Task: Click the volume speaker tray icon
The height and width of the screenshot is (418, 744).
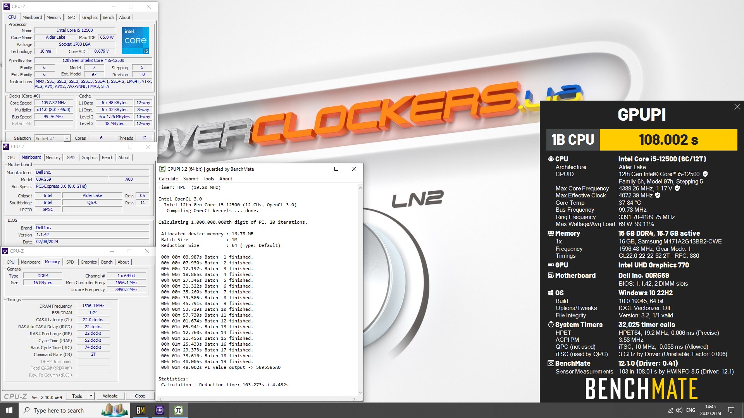Action: coord(679,410)
